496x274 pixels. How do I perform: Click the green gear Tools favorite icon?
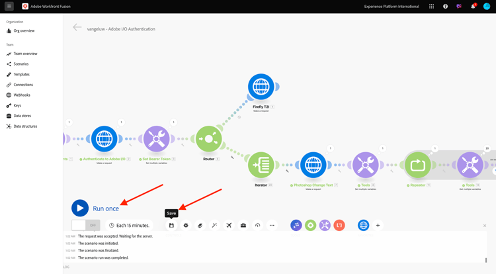311,225
